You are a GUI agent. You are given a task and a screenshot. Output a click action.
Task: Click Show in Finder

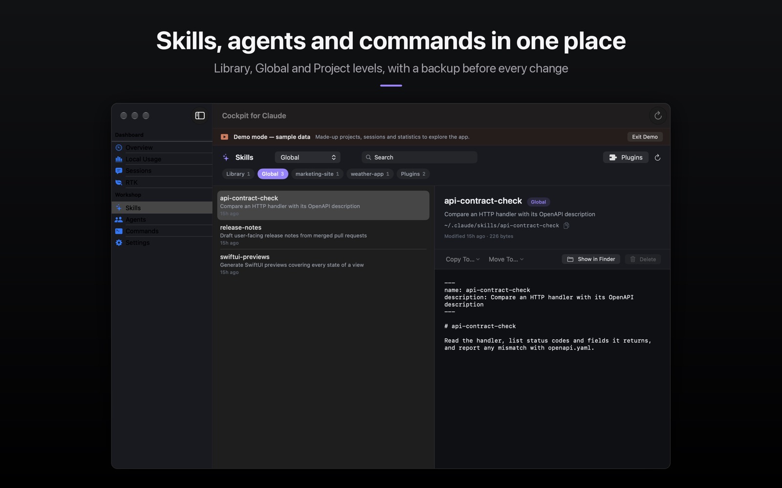point(591,259)
